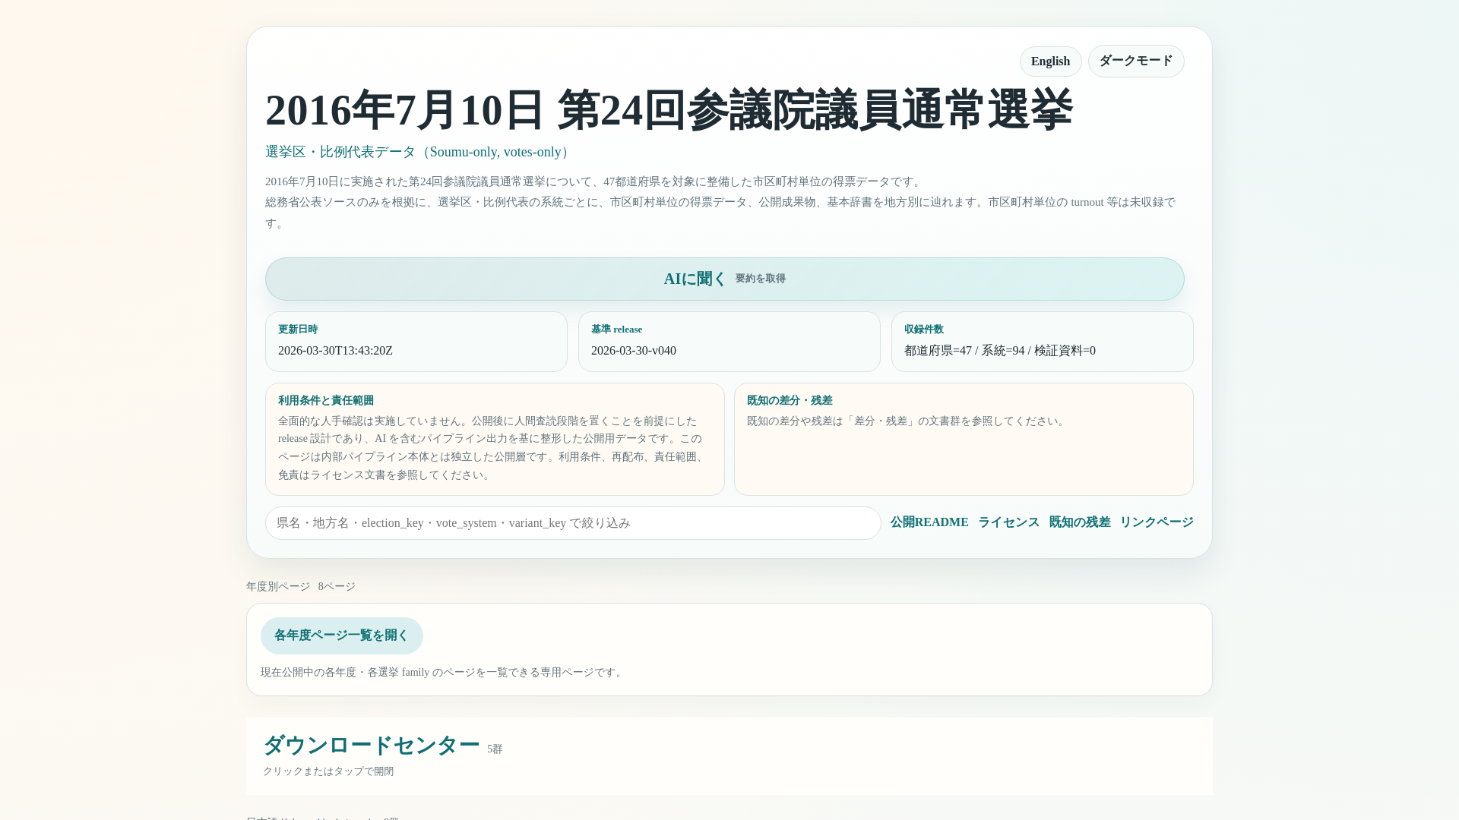Open the 公開README link

click(929, 522)
